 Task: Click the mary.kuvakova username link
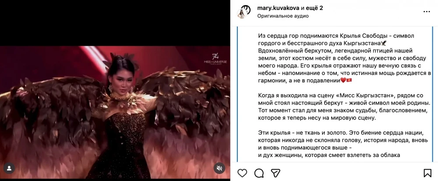click(x=278, y=8)
